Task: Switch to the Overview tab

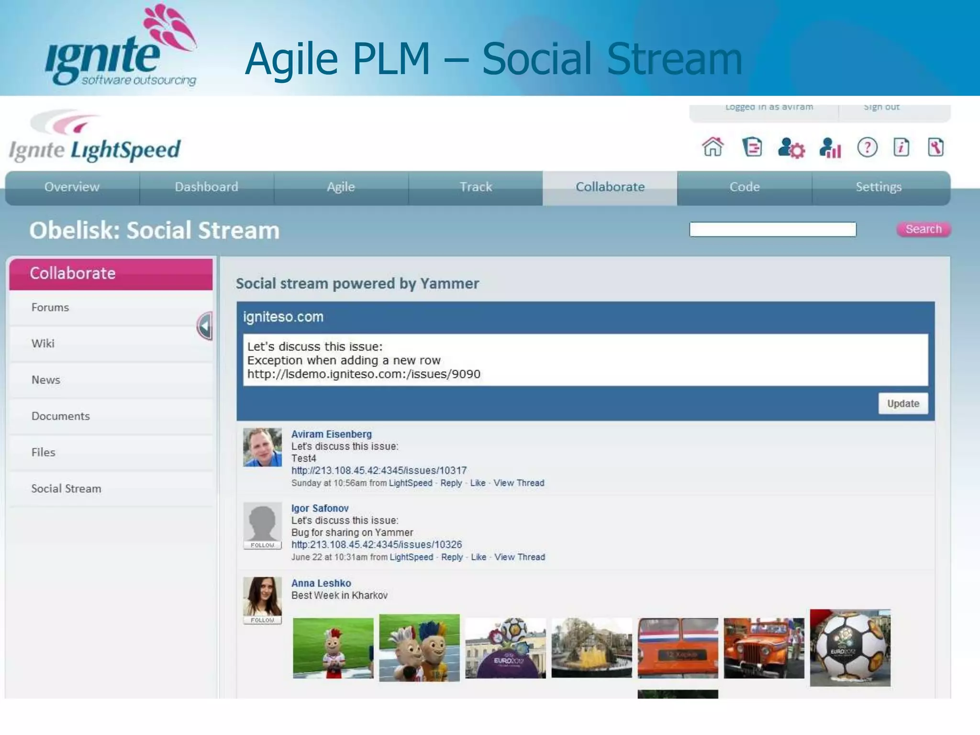Action: [x=72, y=188]
